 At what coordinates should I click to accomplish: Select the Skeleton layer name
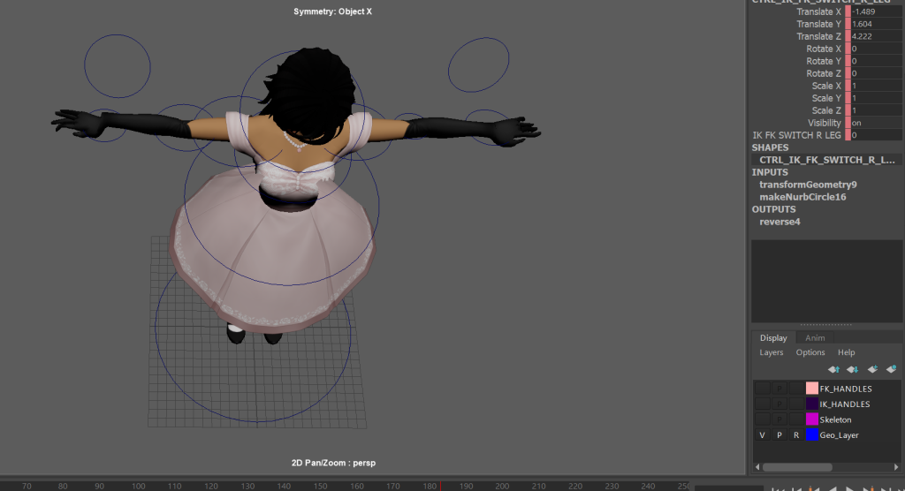tap(835, 420)
